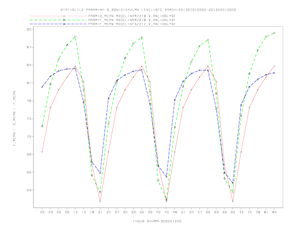Click forecast hour label 18 on x-axis

[x=92, y=212]
